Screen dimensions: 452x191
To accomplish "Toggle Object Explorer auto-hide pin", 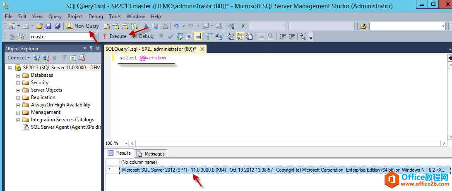I will pyautogui.click(x=91, y=49).
